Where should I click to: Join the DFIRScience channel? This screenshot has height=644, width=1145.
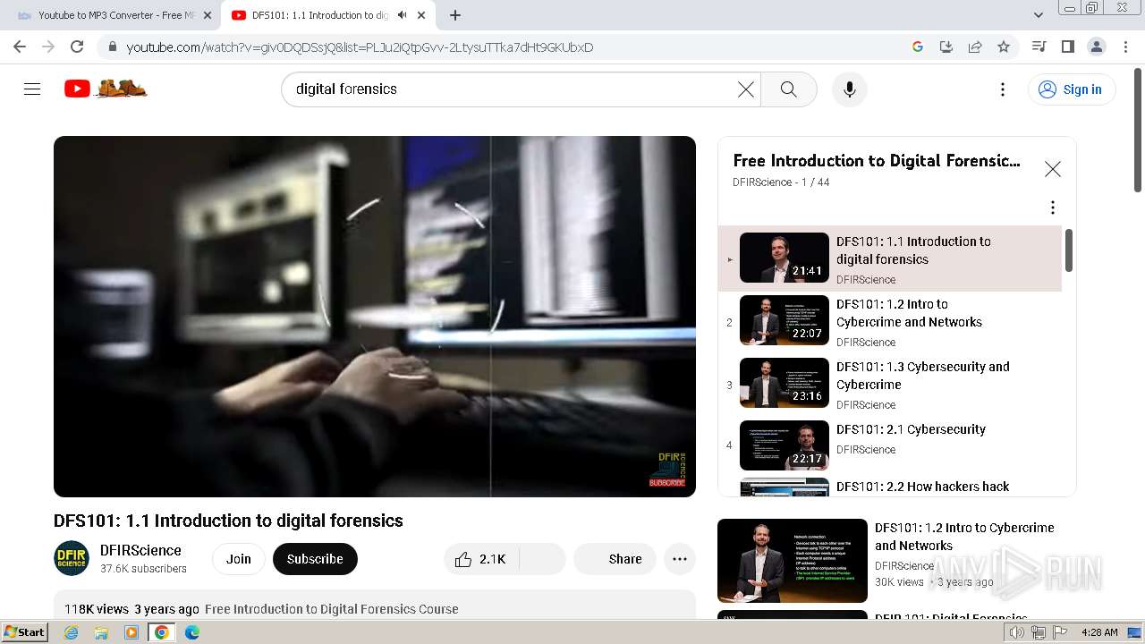(x=239, y=559)
